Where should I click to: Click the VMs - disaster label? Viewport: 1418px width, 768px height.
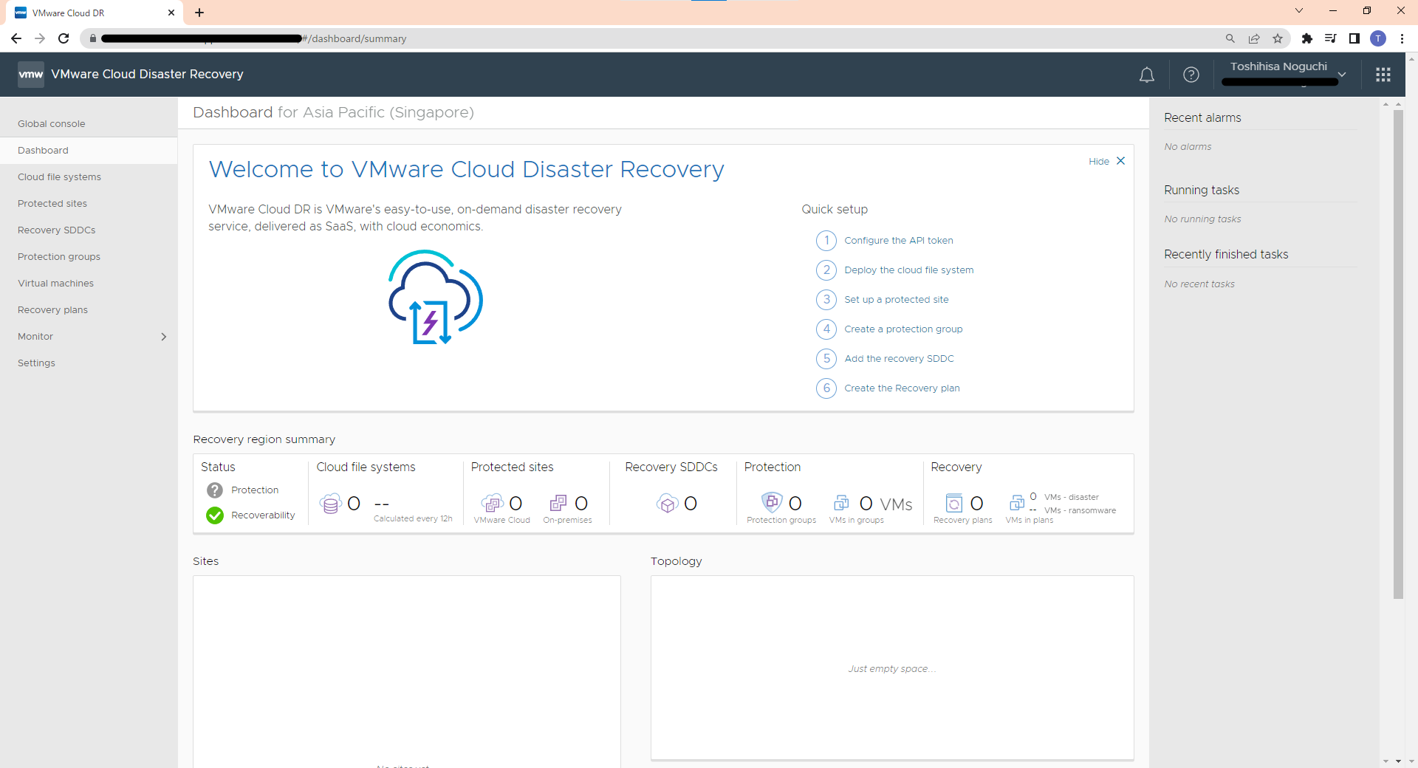(1072, 498)
